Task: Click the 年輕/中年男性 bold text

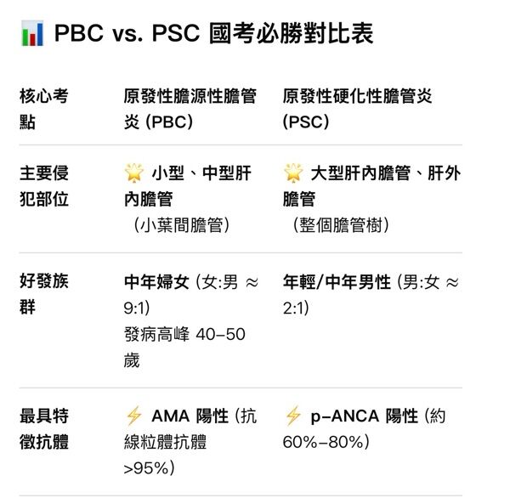Action: click(x=337, y=282)
